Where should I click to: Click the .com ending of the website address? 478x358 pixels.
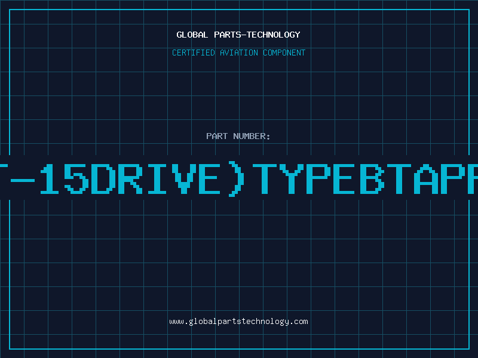click(298, 322)
